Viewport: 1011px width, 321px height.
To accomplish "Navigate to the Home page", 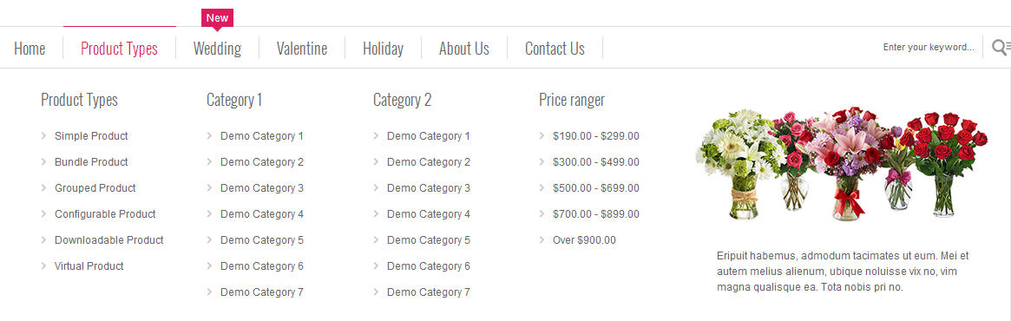I will pyautogui.click(x=30, y=49).
